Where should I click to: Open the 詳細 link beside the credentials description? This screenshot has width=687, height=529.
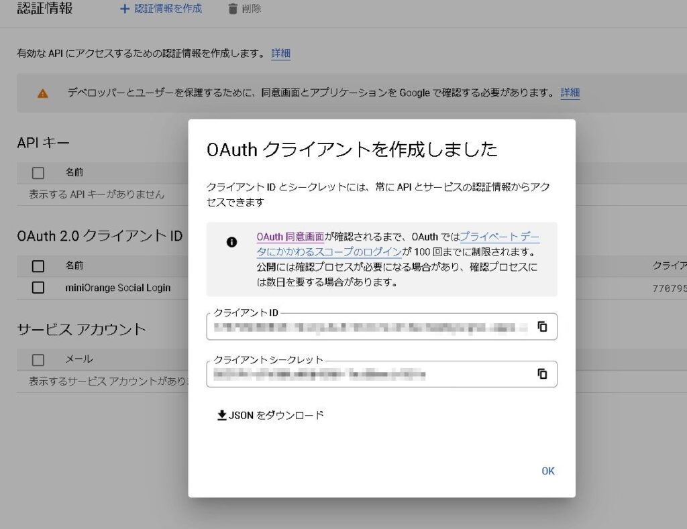(280, 54)
